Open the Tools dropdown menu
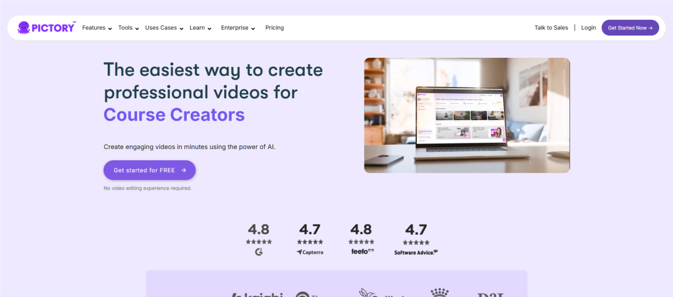 point(129,28)
